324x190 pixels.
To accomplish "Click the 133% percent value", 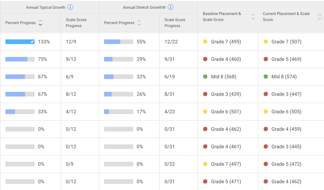I will pos(44,42).
